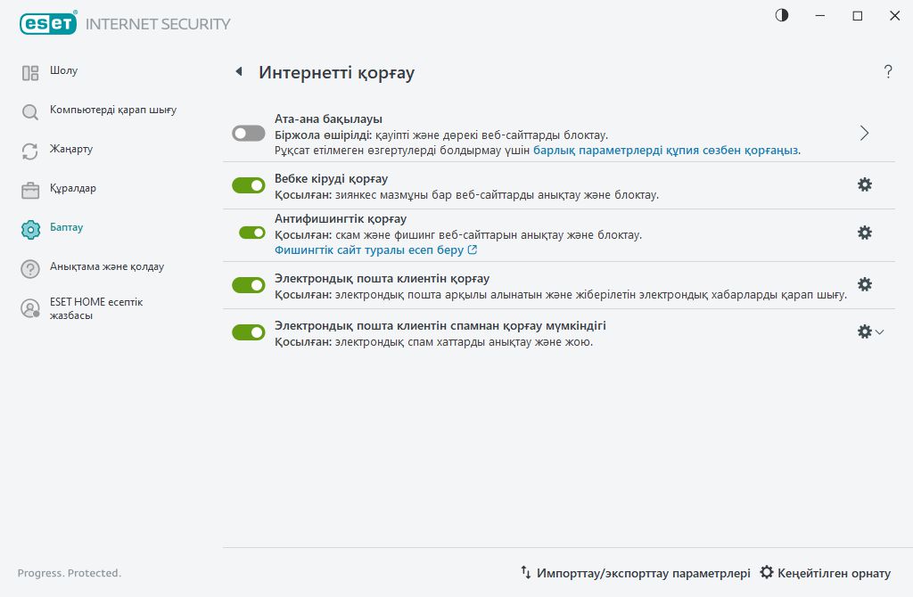The height and width of the screenshot is (597, 913).
Task: Click the gear icon for спамнан қорғау
Action: 863,331
